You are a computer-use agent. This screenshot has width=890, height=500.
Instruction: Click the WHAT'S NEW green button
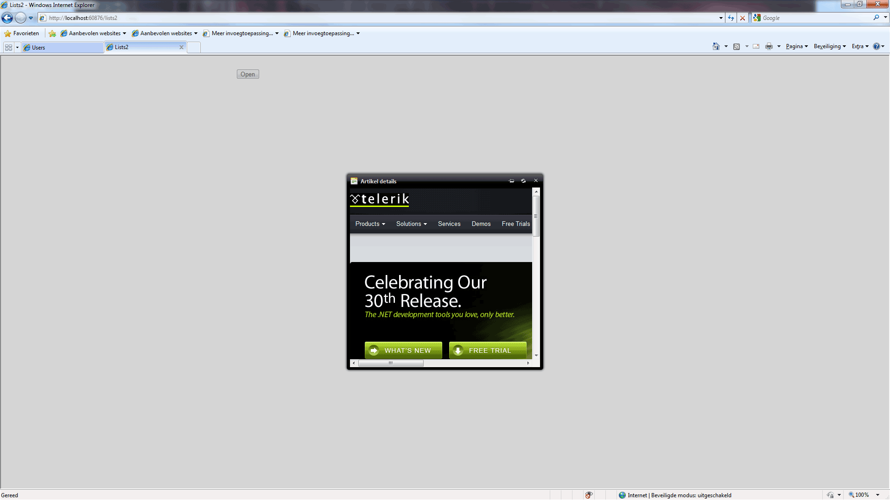click(x=403, y=350)
